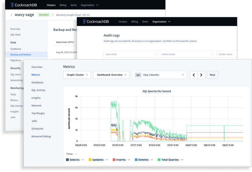Open the Graph: Cluster dropdown

[x=77, y=75]
